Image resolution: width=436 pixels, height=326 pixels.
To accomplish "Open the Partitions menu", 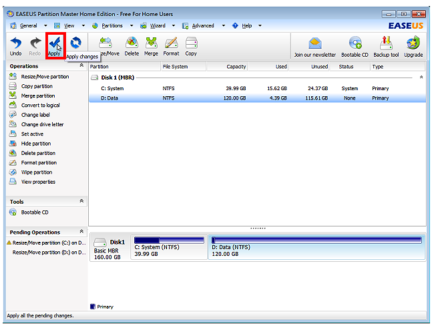I will (x=112, y=25).
